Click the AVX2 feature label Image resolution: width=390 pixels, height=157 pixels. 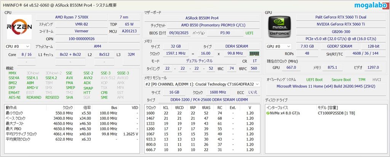(88, 78)
